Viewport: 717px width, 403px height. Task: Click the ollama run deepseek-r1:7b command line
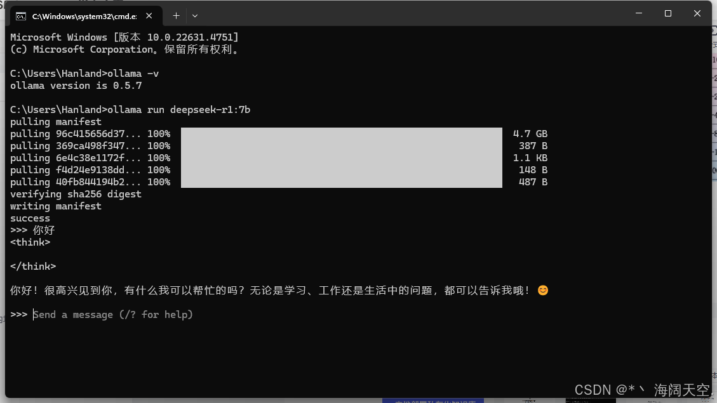tap(130, 110)
